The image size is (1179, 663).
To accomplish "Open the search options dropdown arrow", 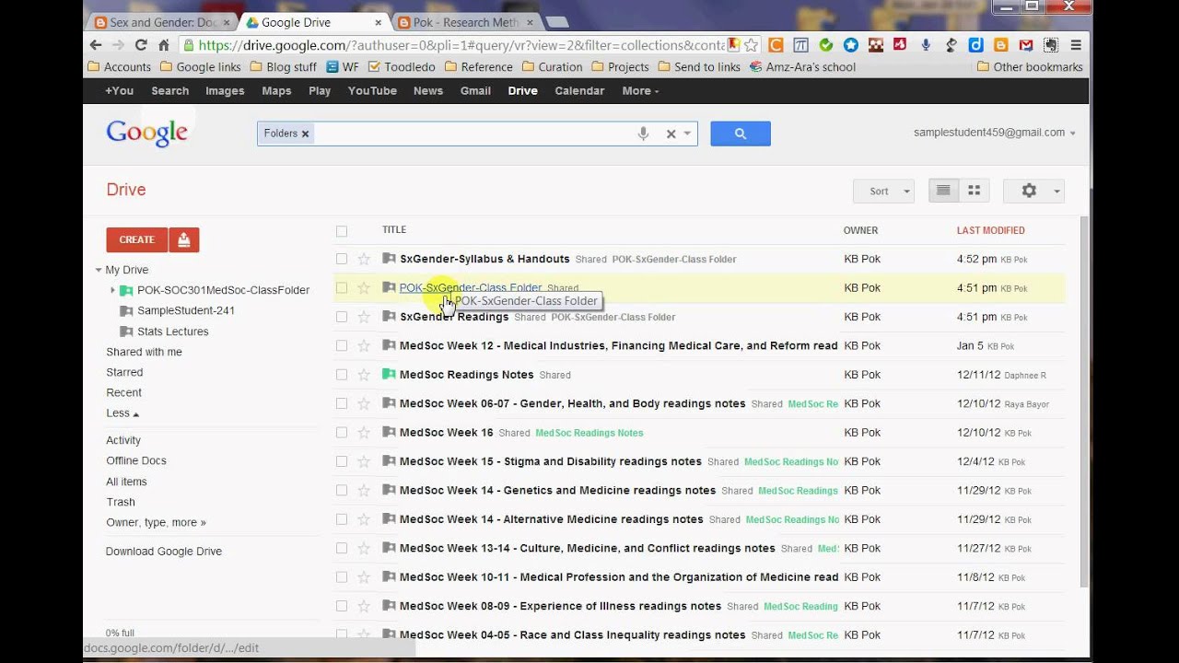I will coord(687,134).
